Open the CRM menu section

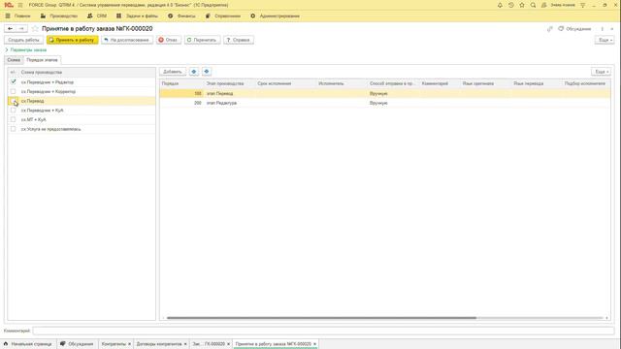97,16
